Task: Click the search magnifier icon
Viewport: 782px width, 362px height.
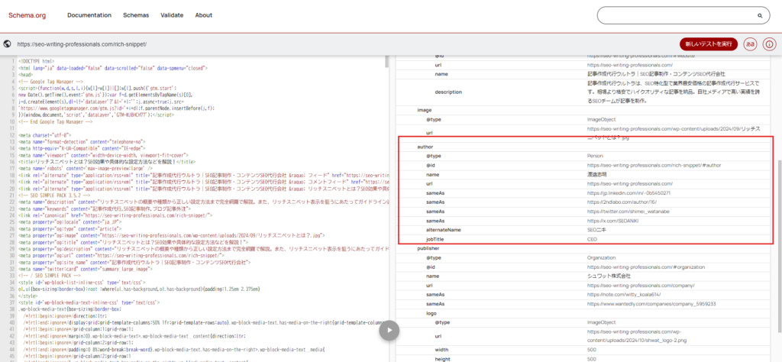Action: click(760, 15)
